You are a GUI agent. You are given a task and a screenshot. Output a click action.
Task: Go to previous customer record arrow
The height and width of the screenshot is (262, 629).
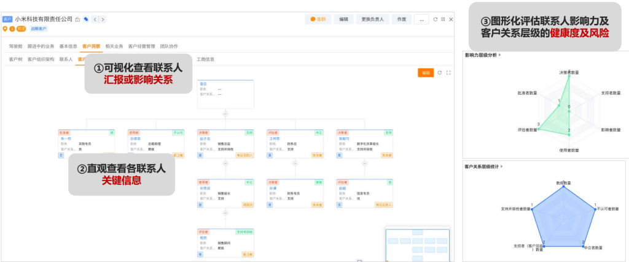click(x=95, y=20)
